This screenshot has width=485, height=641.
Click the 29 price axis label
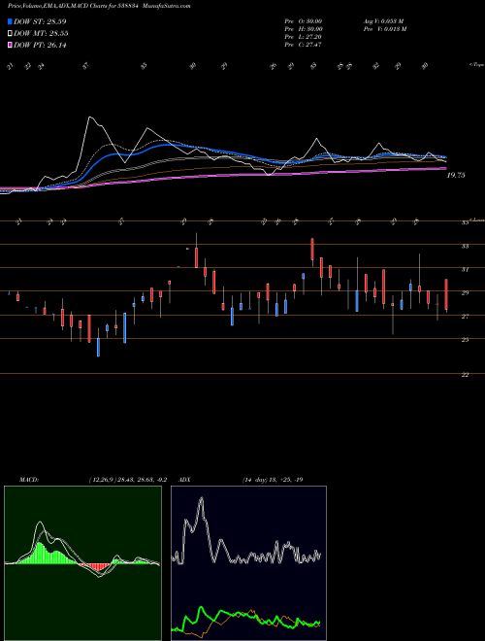coord(465,292)
